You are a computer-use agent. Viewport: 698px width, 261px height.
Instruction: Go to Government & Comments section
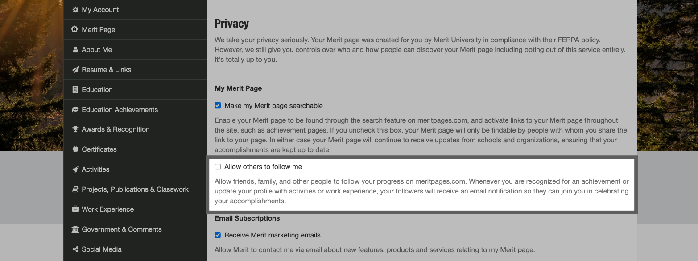point(121,229)
